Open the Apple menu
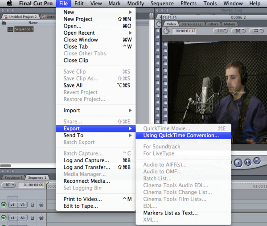The height and width of the screenshot is (226, 267). click(9, 3)
